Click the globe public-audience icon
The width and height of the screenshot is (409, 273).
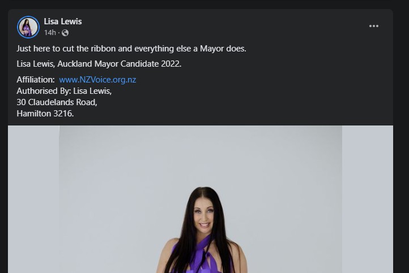[65, 33]
